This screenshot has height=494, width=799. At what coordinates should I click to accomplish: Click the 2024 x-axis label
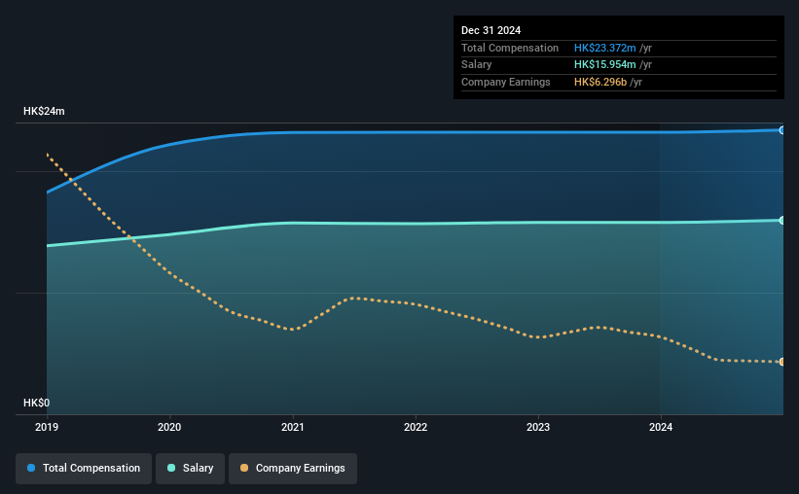tap(661, 427)
